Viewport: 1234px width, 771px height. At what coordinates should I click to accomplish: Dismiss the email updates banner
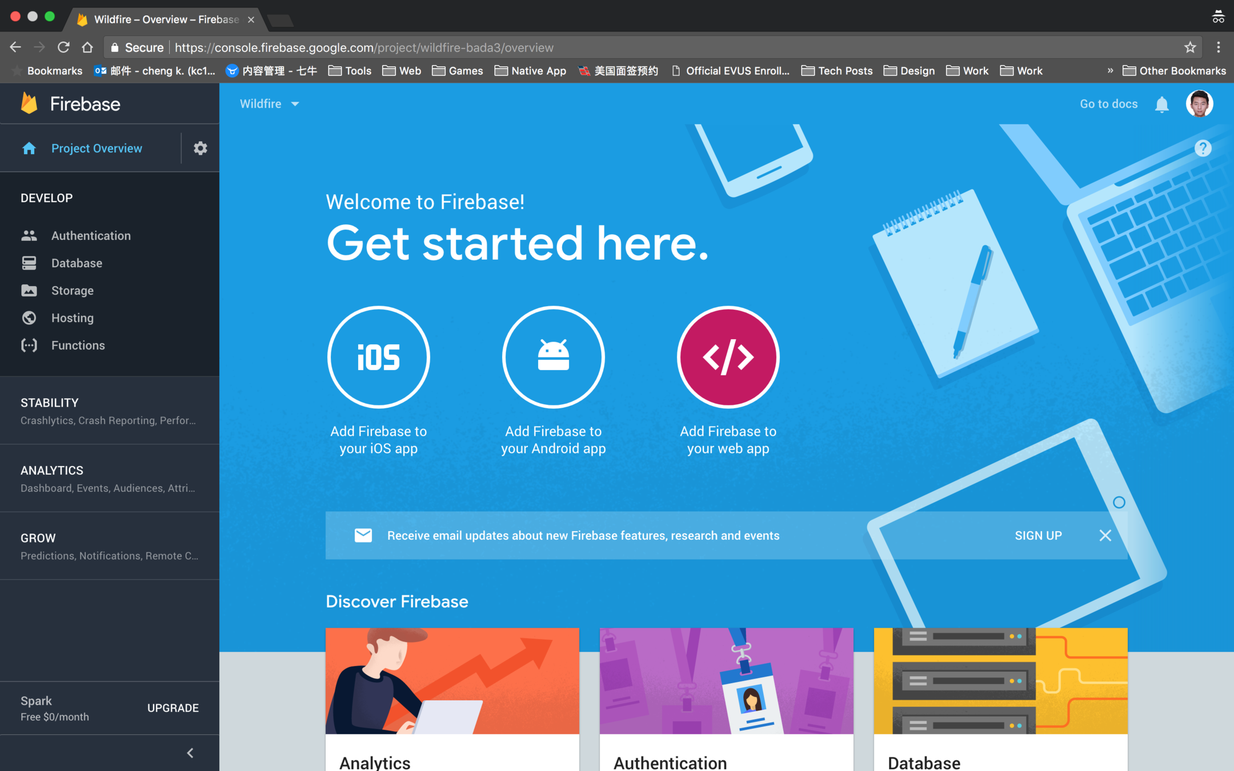coord(1105,536)
